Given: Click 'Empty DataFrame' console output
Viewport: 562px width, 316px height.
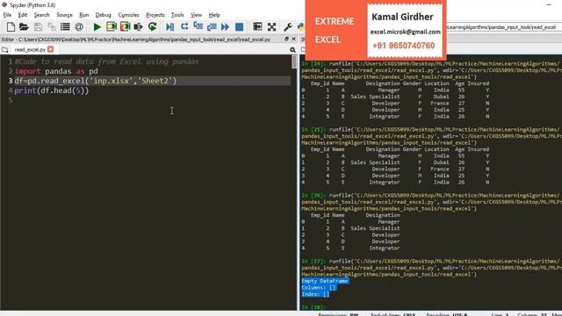Looking at the screenshot, I should point(325,281).
